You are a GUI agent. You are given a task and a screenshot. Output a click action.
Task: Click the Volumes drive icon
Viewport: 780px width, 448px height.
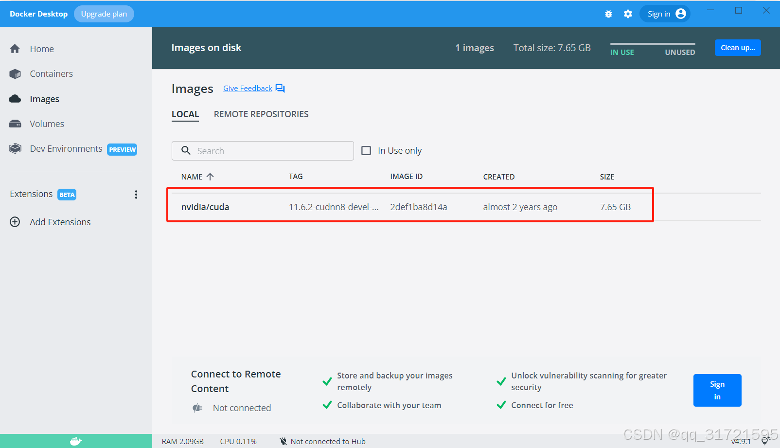[15, 124]
